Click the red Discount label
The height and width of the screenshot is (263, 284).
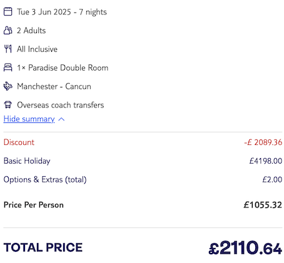(x=19, y=142)
